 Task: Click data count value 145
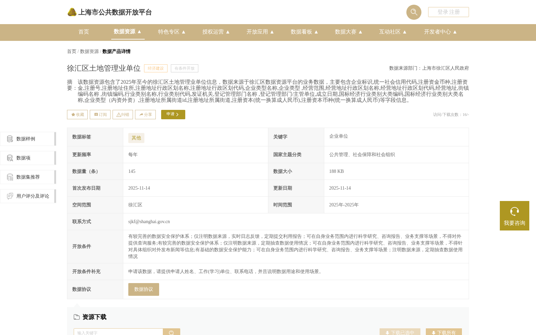132,172
